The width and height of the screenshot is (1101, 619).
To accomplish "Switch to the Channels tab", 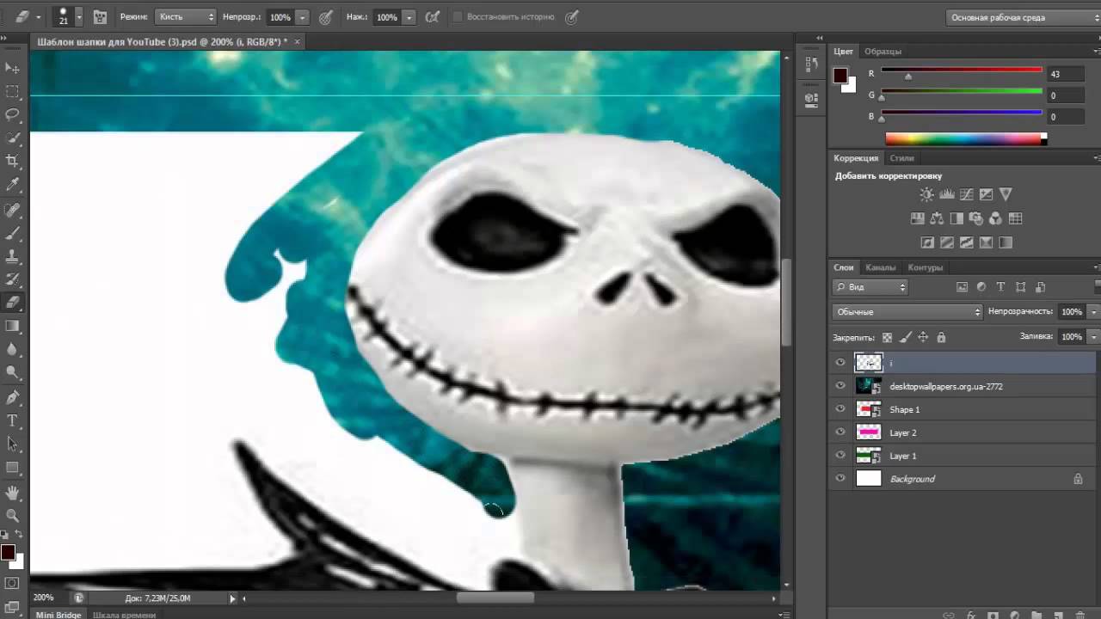I will [x=880, y=267].
